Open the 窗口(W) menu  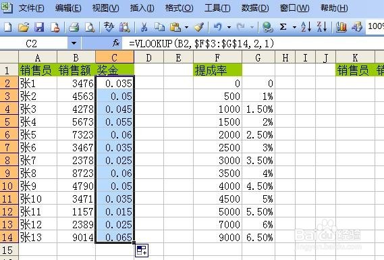pyautogui.click(x=294, y=8)
